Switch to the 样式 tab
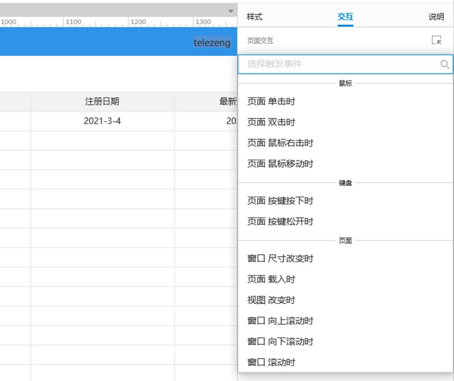 click(255, 17)
